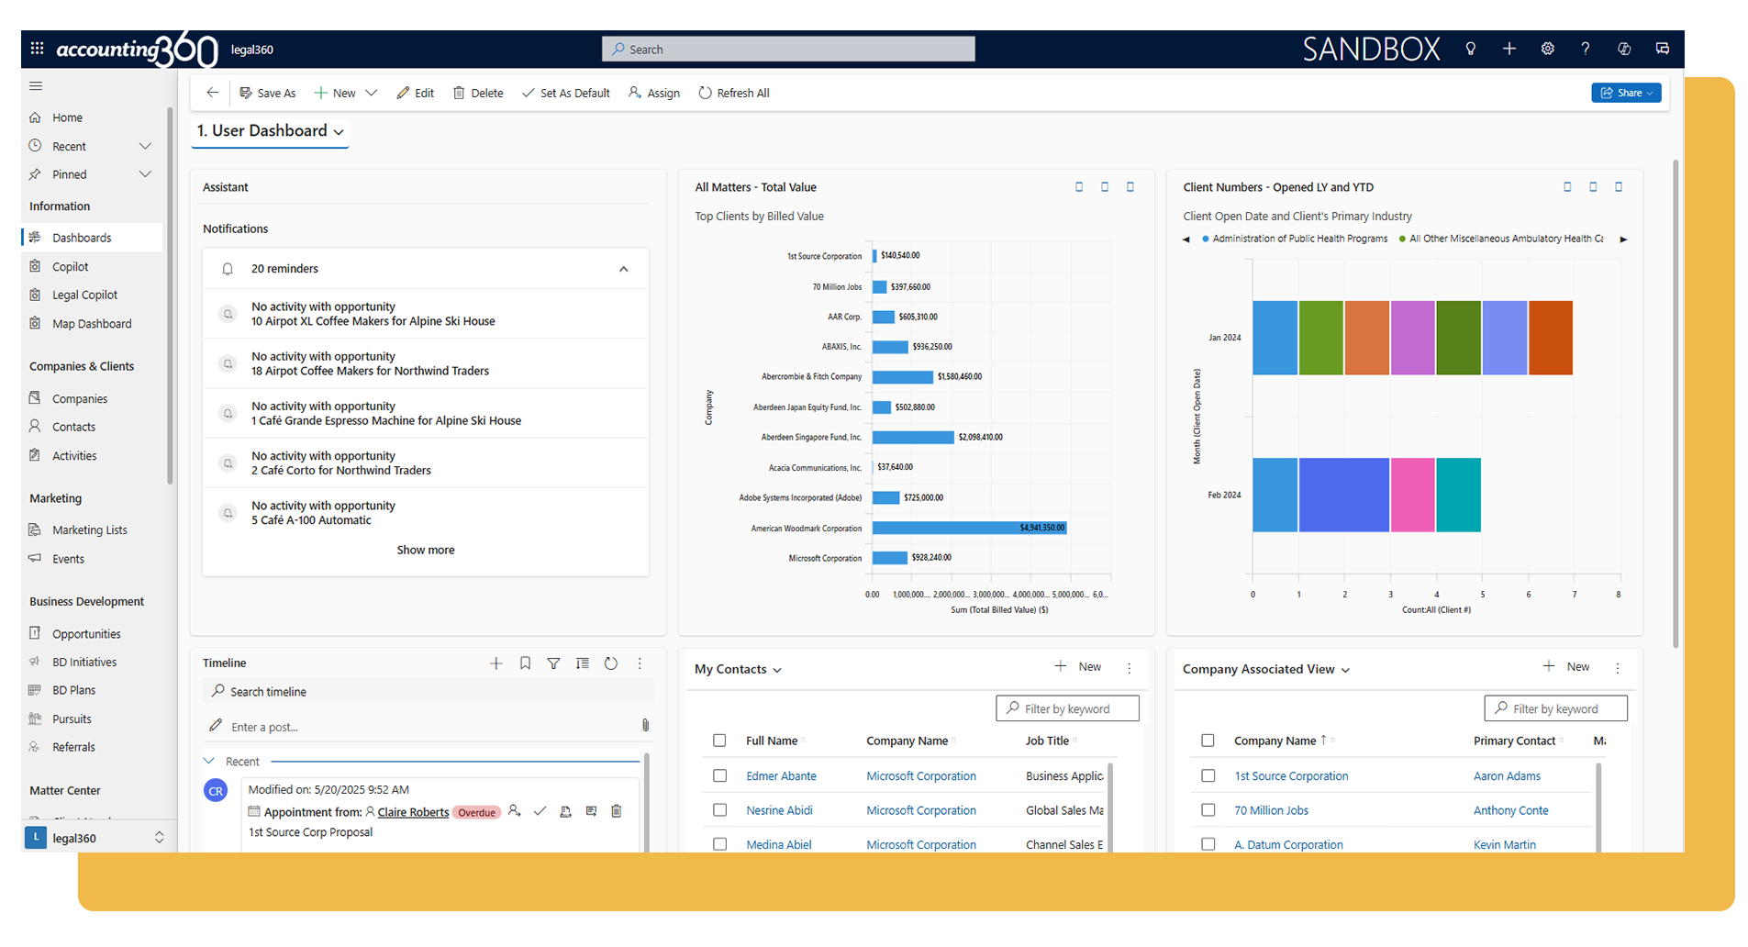Open the Company Associated View dropdown
Screen dimensions: 1748x947
click(1345, 670)
